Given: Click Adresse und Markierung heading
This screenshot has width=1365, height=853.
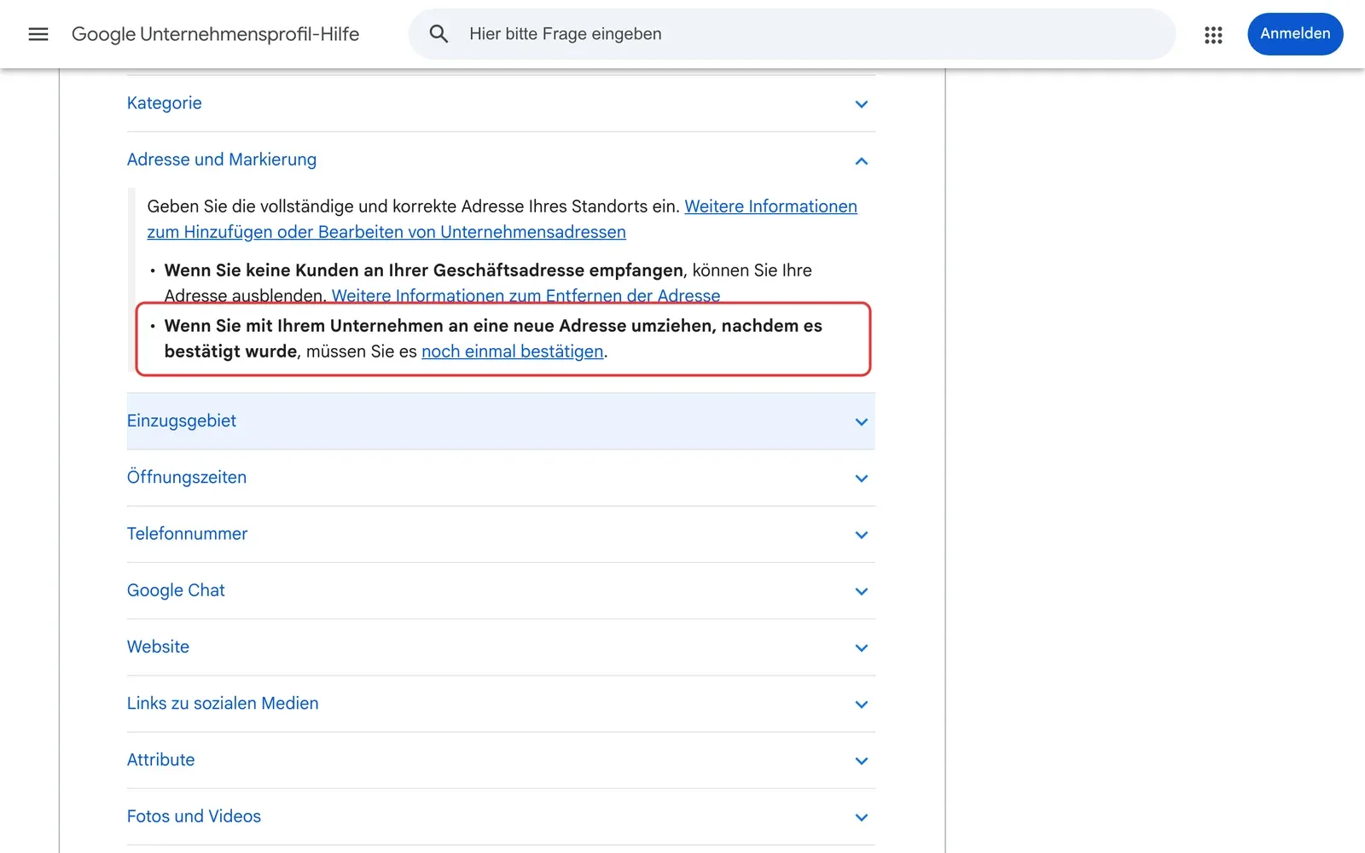Looking at the screenshot, I should (222, 160).
